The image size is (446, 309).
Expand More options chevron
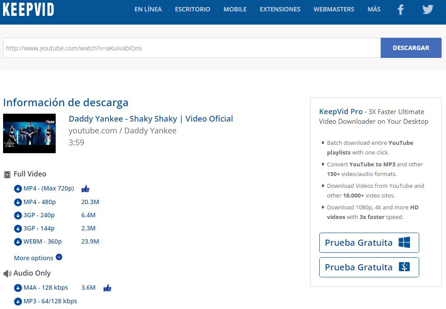pos(59,257)
